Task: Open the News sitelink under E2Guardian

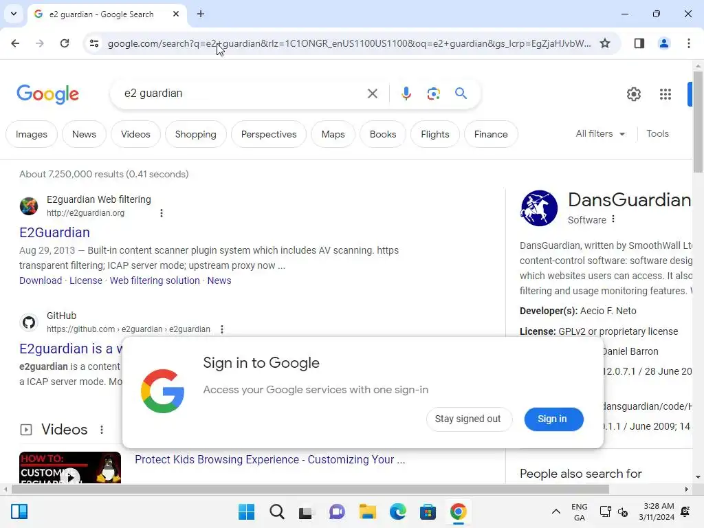Action: click(x=219, y=280)
